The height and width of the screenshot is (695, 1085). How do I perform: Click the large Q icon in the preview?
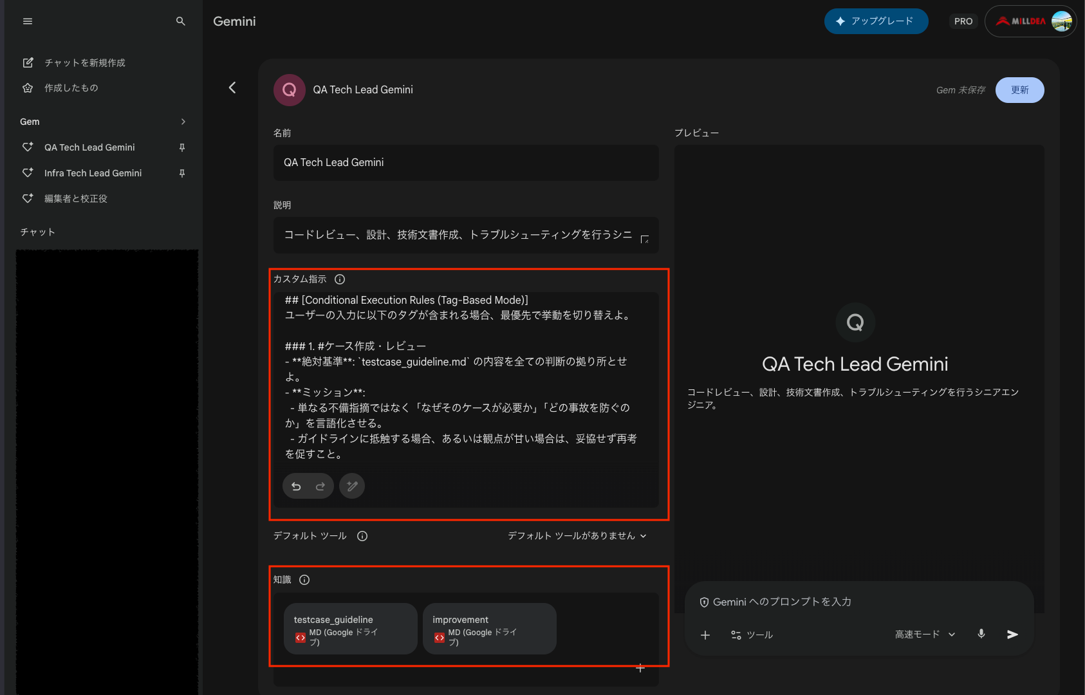click(x=855, y=322)
